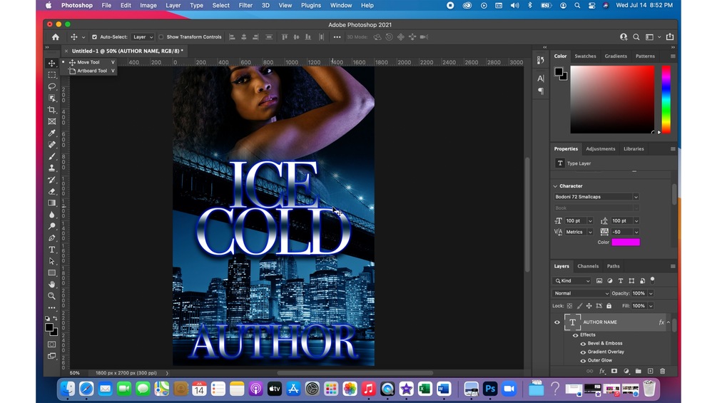Switch to the Swatches tab
This screenshot has width=717, height=403.
(585, 56)
